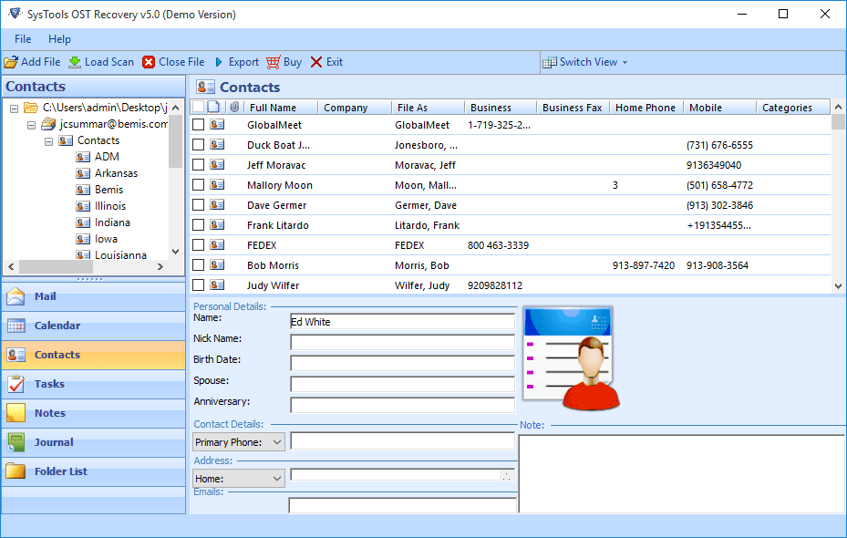
Task: Check the box for Jeff Moravac
Action: point(198,165)
